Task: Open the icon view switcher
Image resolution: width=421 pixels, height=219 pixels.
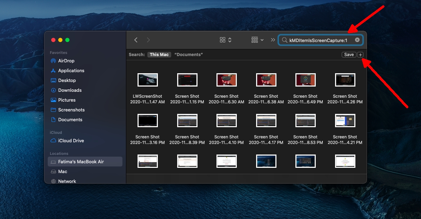Action: 226,40
